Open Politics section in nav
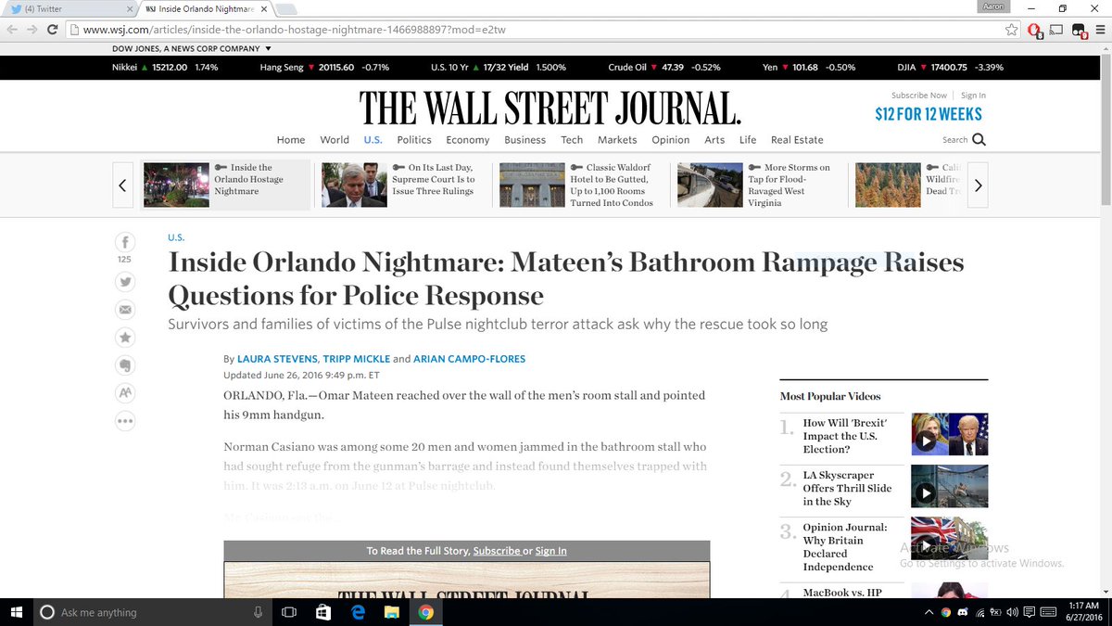This screenshot has width=1112, height=626. pos(414,140)
